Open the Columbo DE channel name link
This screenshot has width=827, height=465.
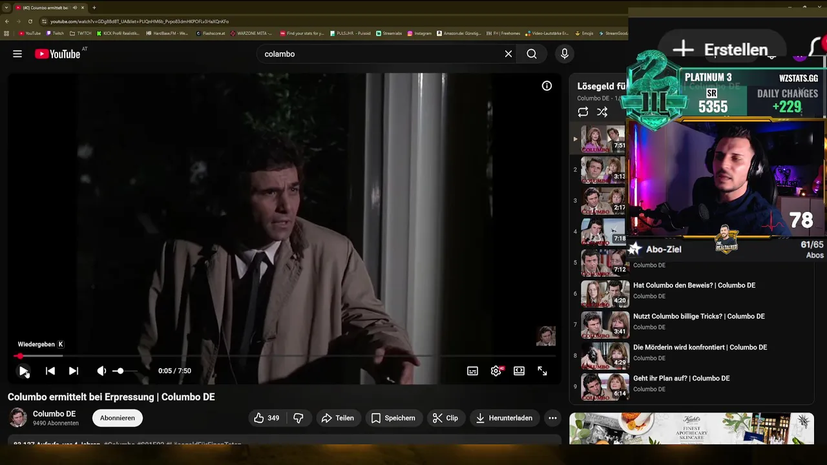coord(54,414)
